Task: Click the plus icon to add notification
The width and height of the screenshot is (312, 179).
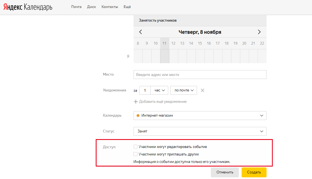Action: coord(136,102)
